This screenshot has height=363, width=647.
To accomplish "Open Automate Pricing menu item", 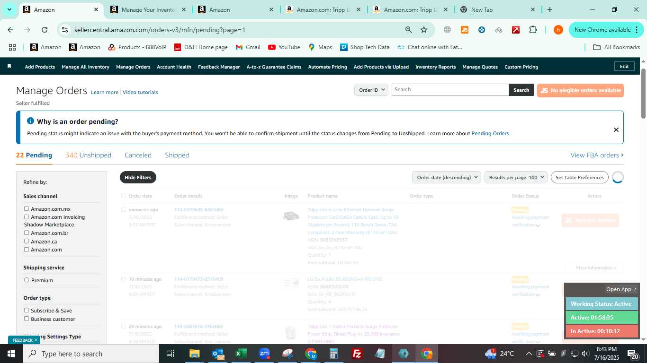I will point(327,67).
